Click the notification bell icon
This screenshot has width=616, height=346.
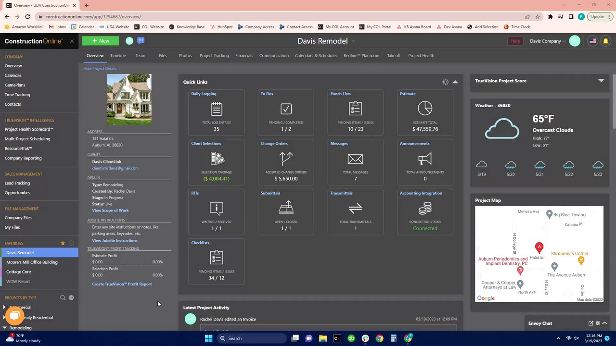point(605,41)
